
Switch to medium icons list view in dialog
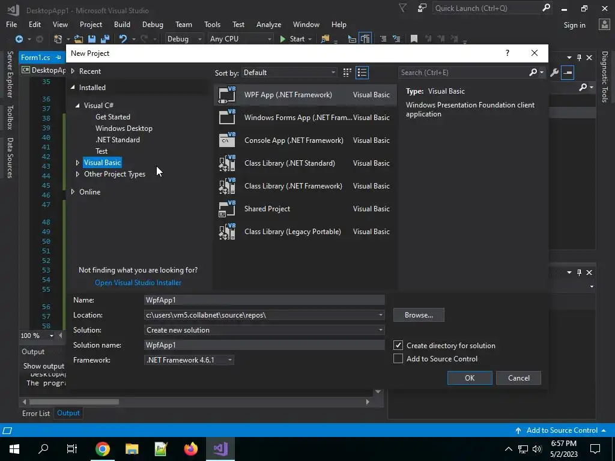point(362,73)
